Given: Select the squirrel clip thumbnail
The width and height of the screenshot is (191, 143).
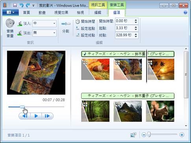Looking at the screenshot, I should [160, 111].
